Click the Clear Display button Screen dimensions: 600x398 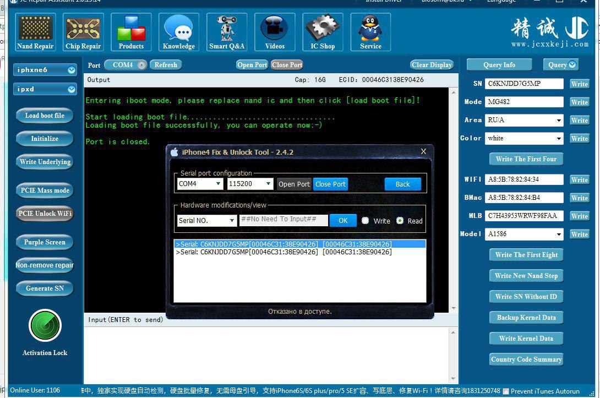coord(432,65)
